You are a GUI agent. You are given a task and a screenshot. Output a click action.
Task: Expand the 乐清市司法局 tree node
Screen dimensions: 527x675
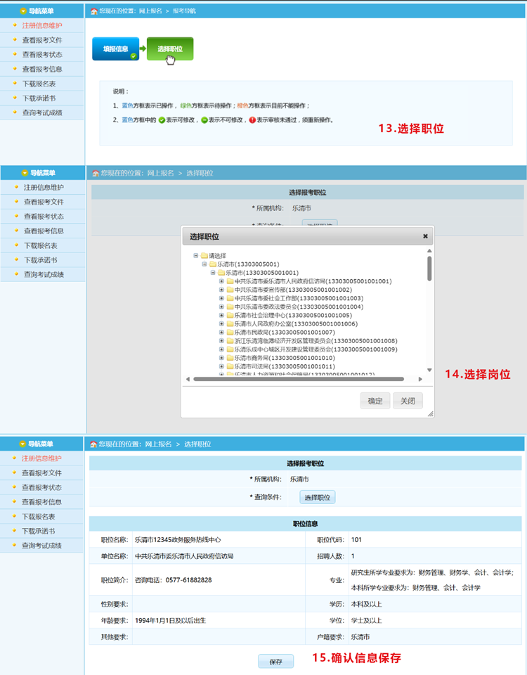(221, 366)
